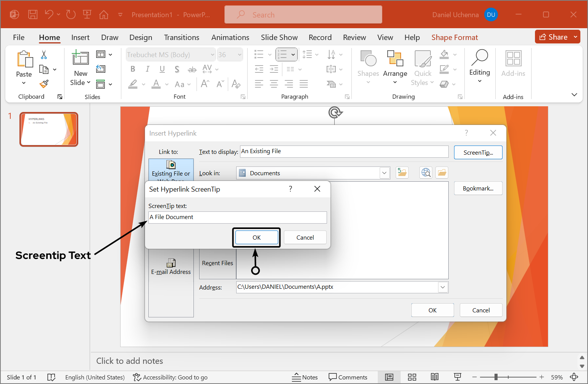Click the Bookmark... button
The image size is (588, 384).
point(478,188)
